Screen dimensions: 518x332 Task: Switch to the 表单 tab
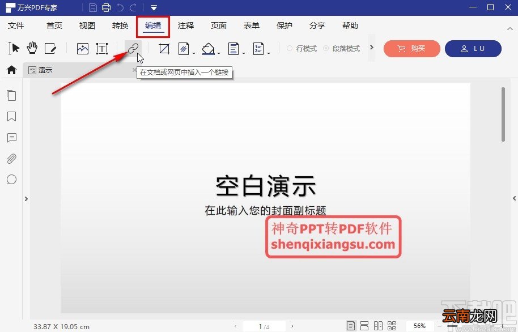click(252, 25)
